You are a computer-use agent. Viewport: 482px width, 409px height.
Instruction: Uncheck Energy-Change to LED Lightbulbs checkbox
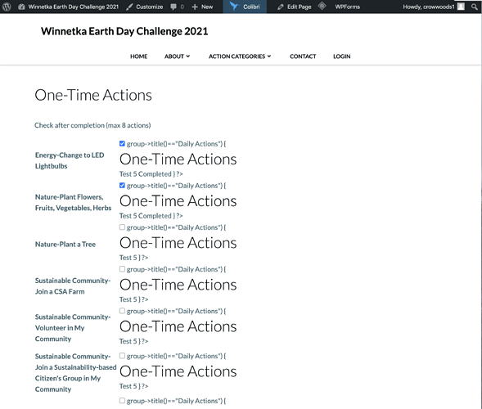[122, 143]
